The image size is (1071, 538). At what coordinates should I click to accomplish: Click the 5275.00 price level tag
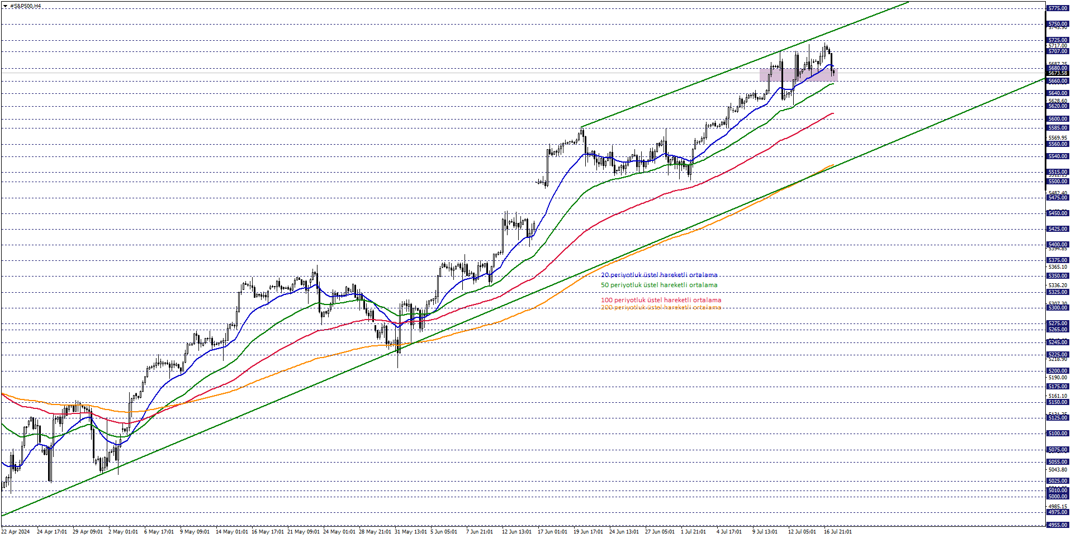tap(1058, 323)
